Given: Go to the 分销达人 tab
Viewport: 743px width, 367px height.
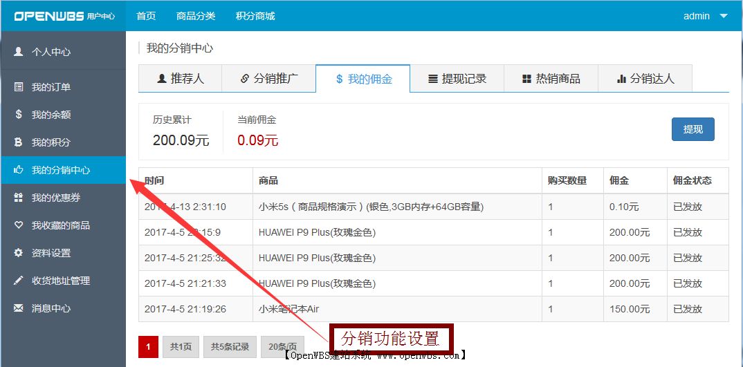Looking at the screenshot, I should 645,79.
